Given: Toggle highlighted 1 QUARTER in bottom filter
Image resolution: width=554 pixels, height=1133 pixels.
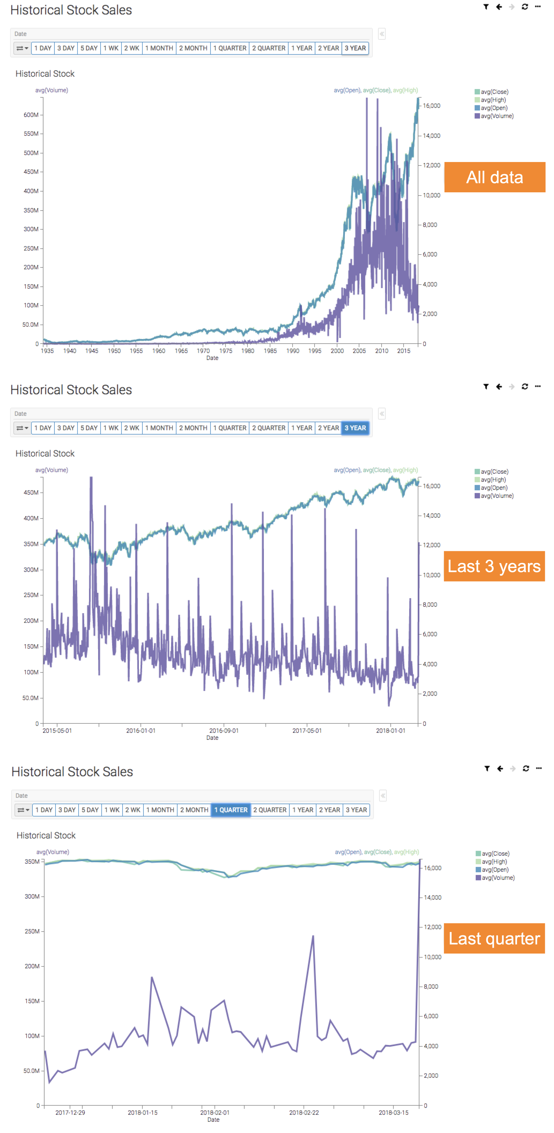Looking at the screenshot, I should pos(231,810).
